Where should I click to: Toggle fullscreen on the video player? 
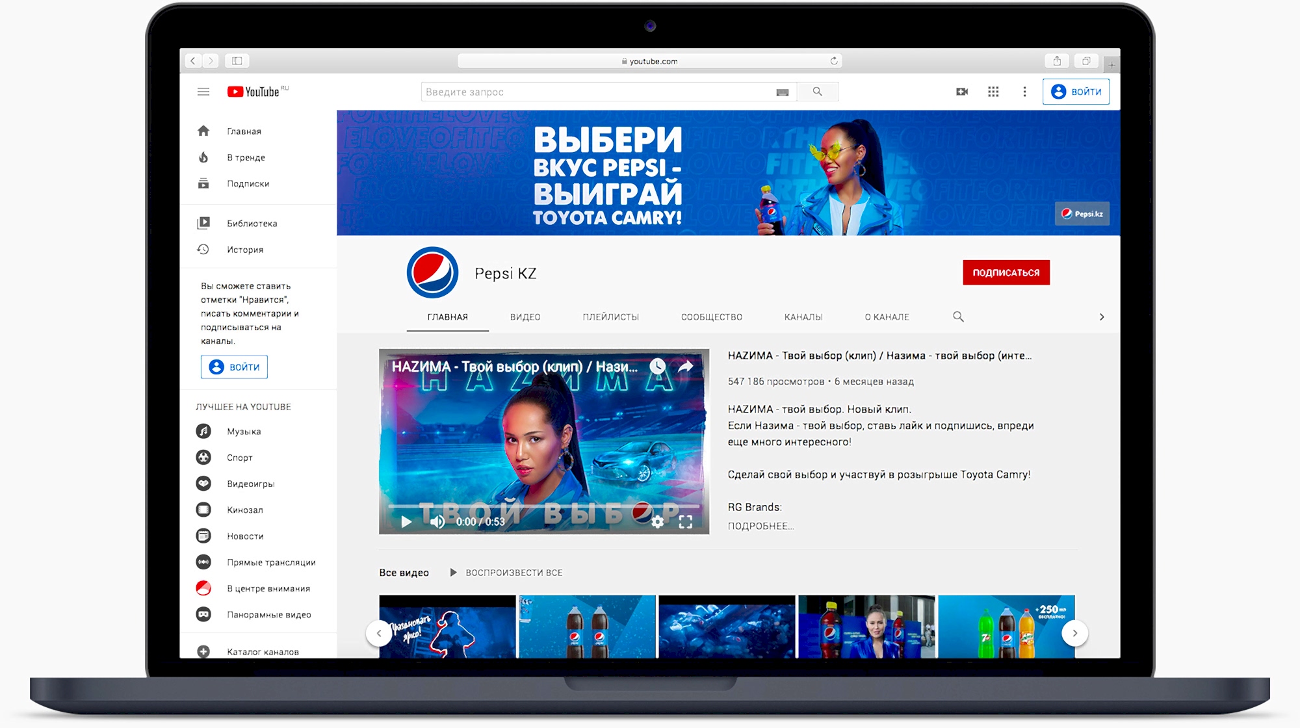pos(686,522)
